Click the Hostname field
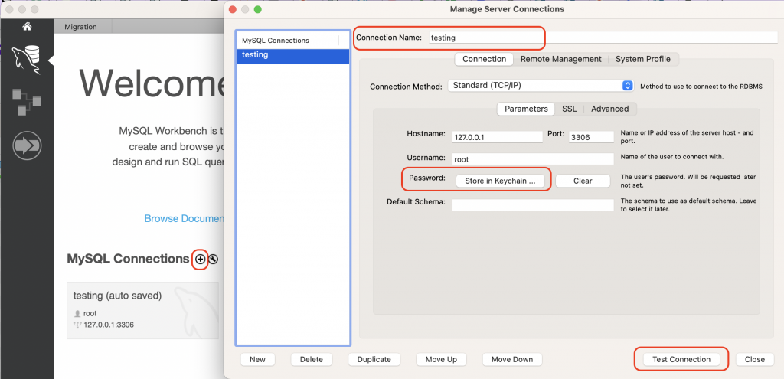 click(497, 137)
